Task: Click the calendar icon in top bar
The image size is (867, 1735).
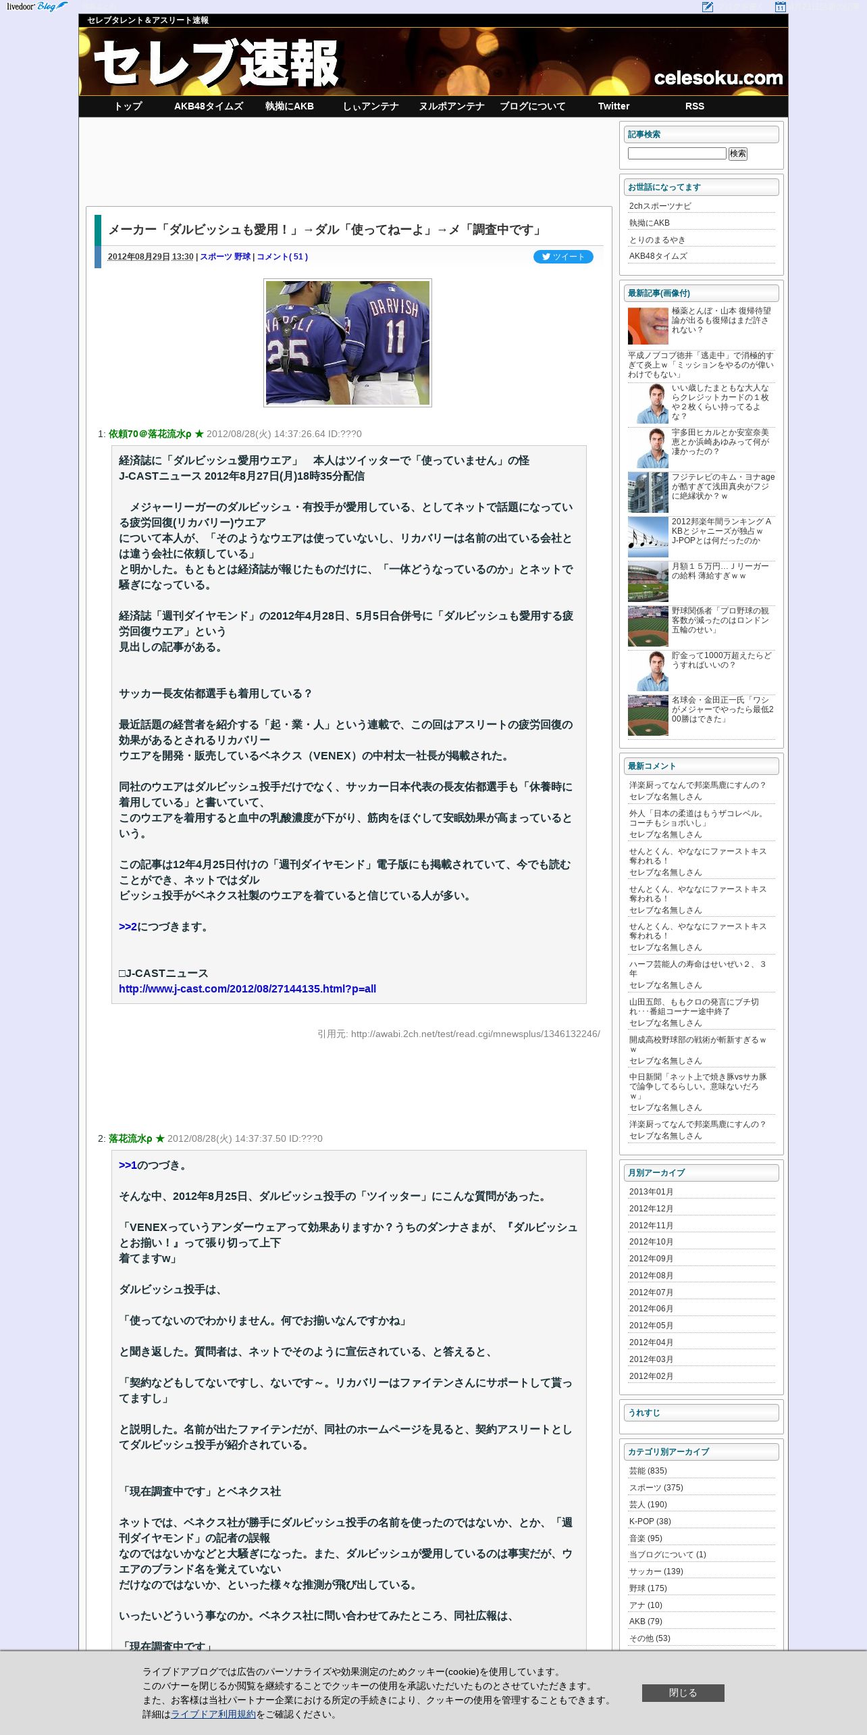Action: (780, 7)
